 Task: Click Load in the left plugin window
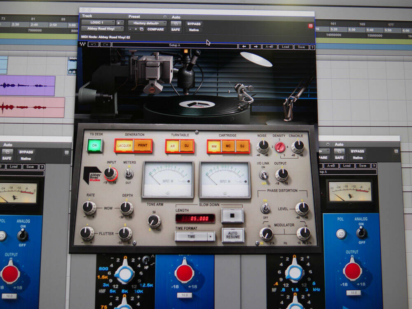(14, 166)
